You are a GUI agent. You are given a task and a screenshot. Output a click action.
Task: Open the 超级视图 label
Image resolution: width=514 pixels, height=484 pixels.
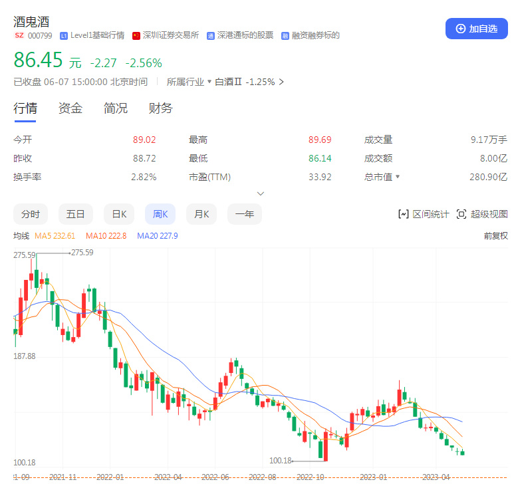pyautogui.click(x=489, y=214)
